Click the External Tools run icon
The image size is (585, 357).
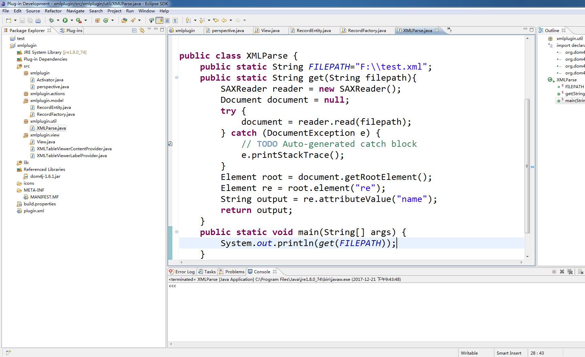[79, 20]
